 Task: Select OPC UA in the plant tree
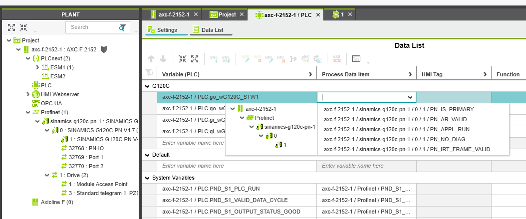[x=47, y=103]
